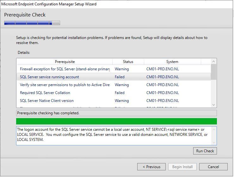
Task: Click the description box scroll up arrow
Action: 214,130
